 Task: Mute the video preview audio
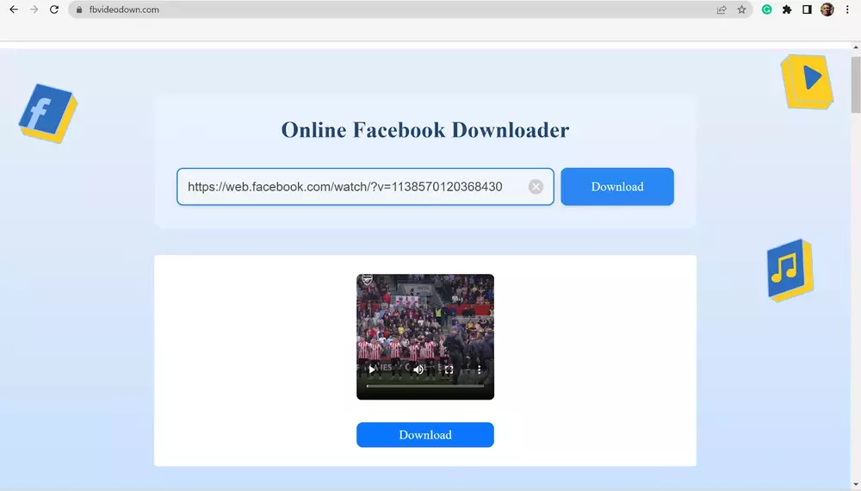[418, 370]
